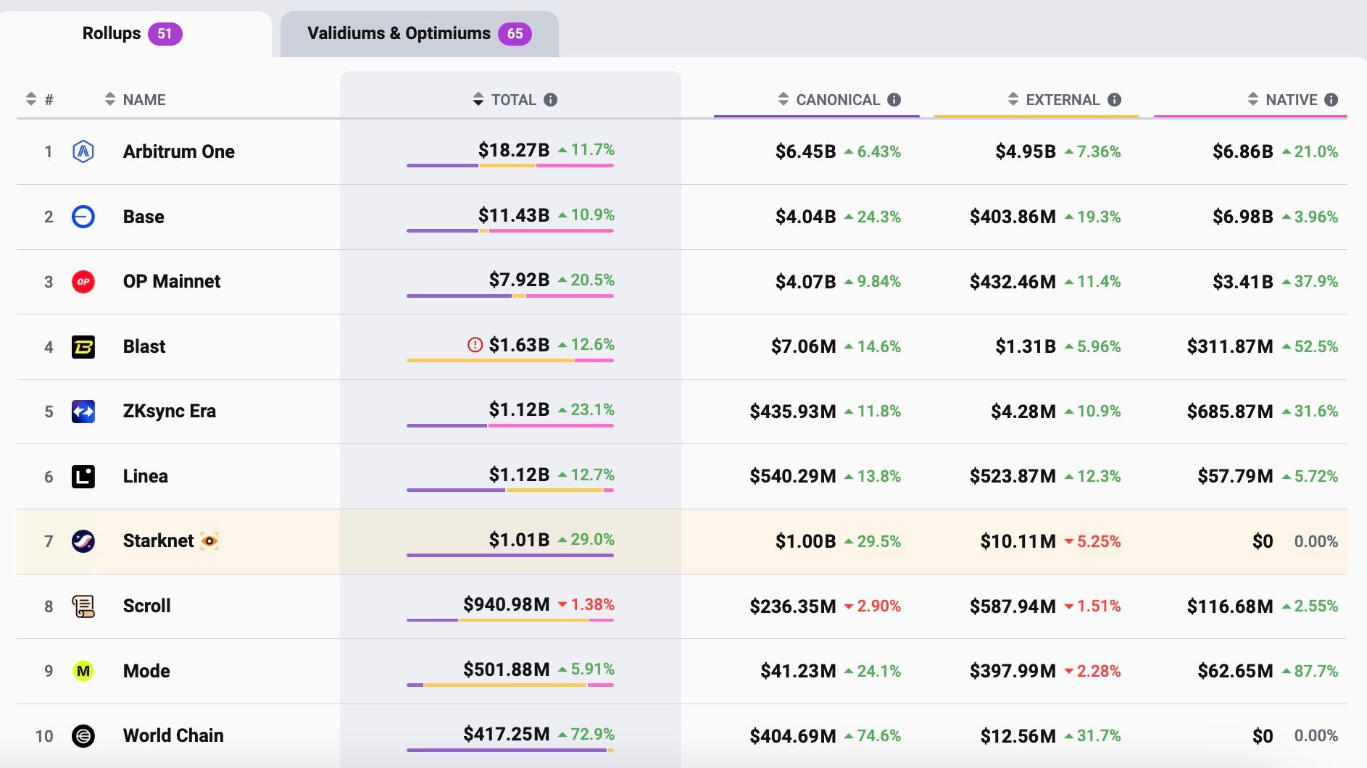This screenshot has width=1367, height=768.
Task: Click the Linea chain icon
Action: click(x=83, y=476)
